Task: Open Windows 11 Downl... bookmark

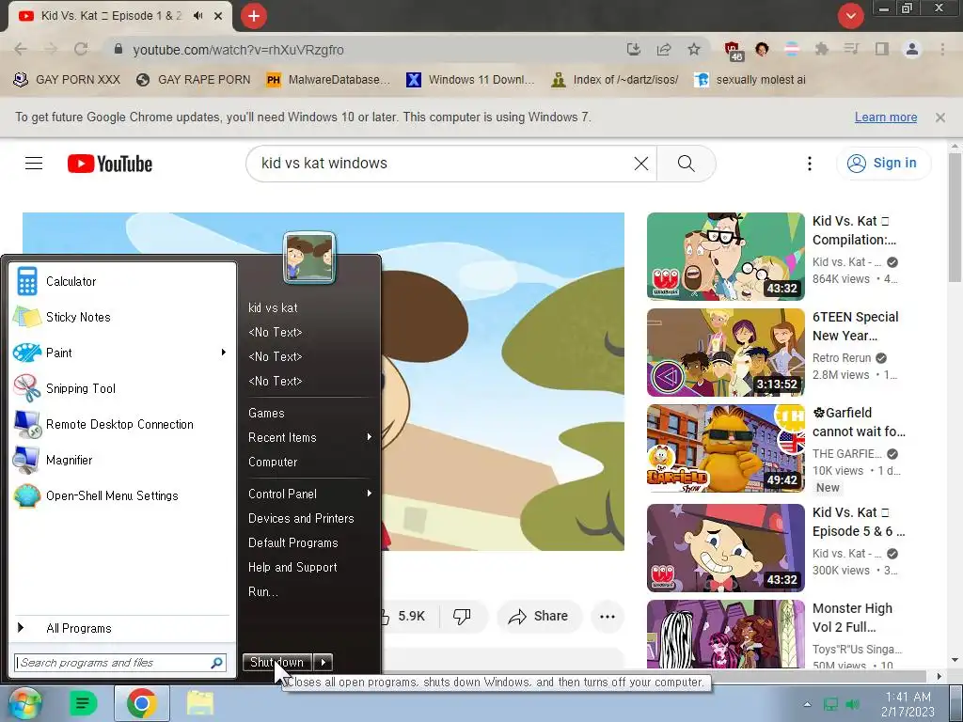Action: click(470, 80)
